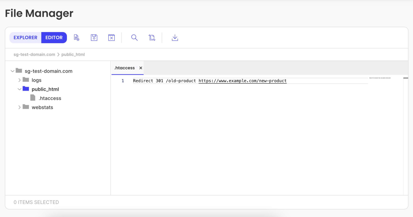Open the example.com/new-product URL in editor
Image resolution: width=413 pixels, height=217 pixels.
[243, 81]
